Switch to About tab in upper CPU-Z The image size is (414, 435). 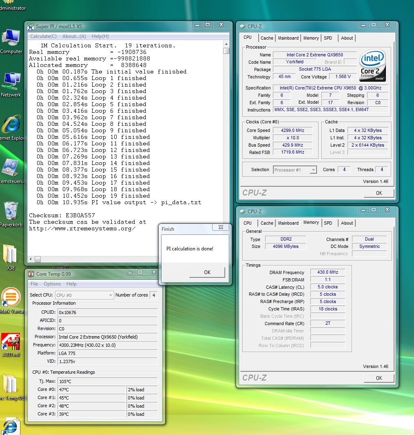coord(347,38)
